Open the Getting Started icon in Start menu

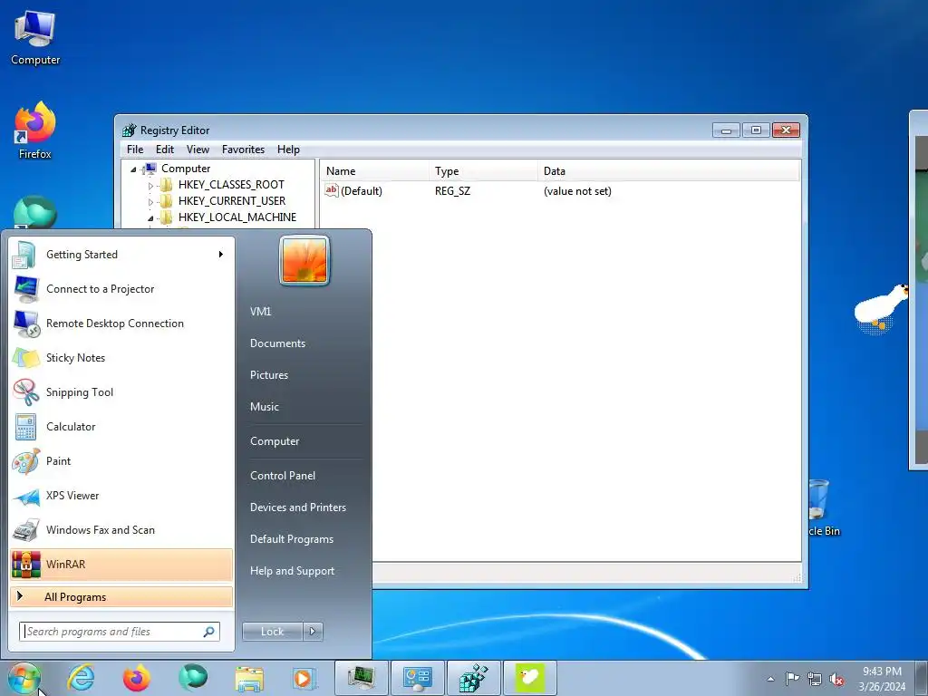24,255
